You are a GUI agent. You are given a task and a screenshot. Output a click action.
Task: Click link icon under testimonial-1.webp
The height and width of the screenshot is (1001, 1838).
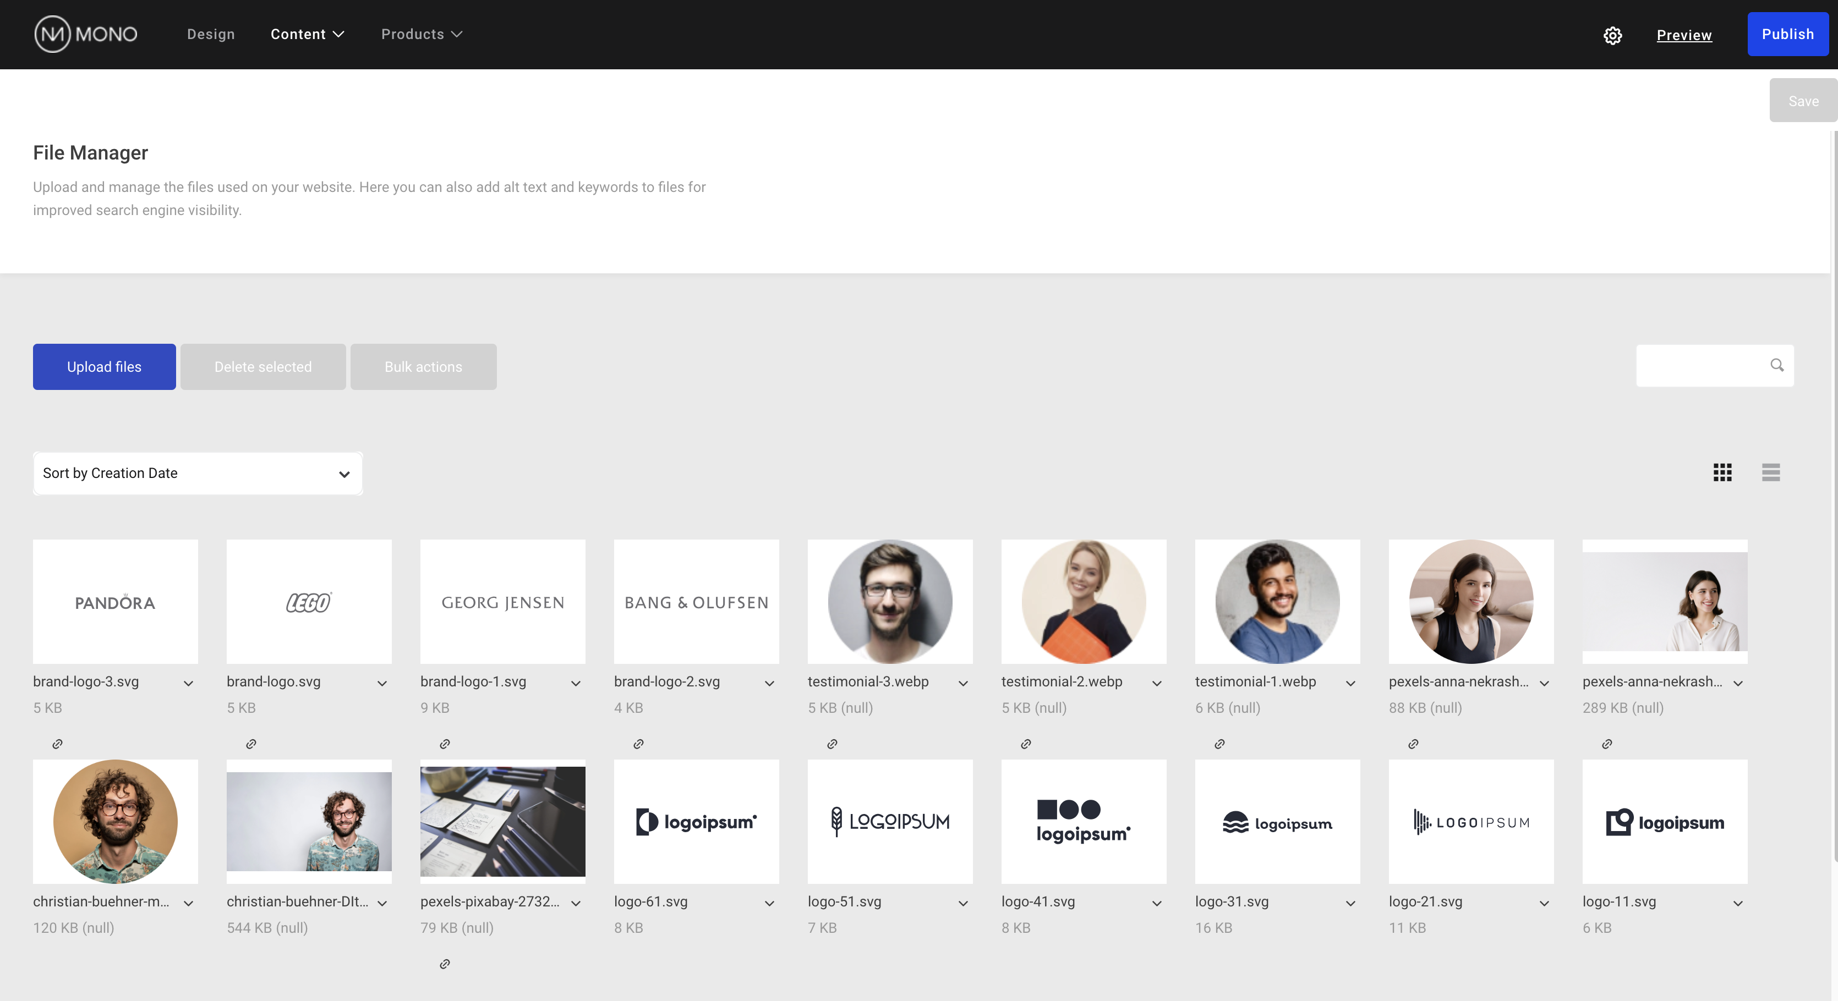click(1219, 744)
